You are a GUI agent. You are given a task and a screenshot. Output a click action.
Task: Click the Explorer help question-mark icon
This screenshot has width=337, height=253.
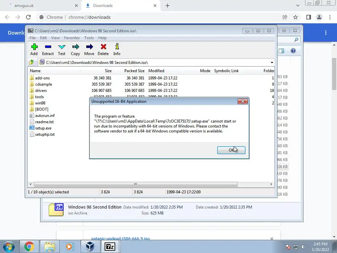point(293,51)
